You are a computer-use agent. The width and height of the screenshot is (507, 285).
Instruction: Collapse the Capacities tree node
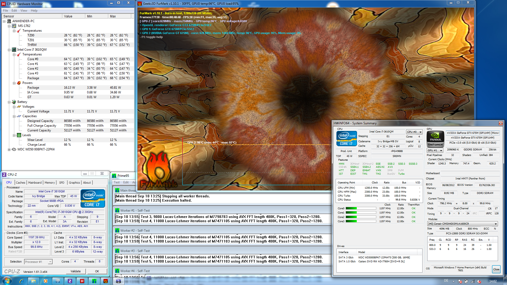(14, 116)
